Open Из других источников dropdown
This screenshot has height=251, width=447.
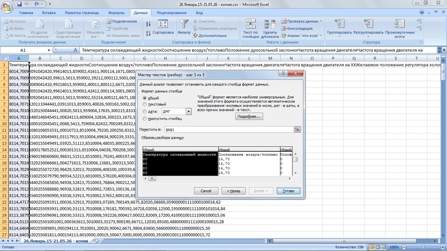point(39,29)
